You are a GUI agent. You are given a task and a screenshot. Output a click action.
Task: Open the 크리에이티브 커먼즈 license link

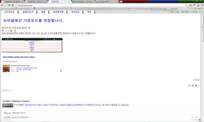[x=64, y=105]
